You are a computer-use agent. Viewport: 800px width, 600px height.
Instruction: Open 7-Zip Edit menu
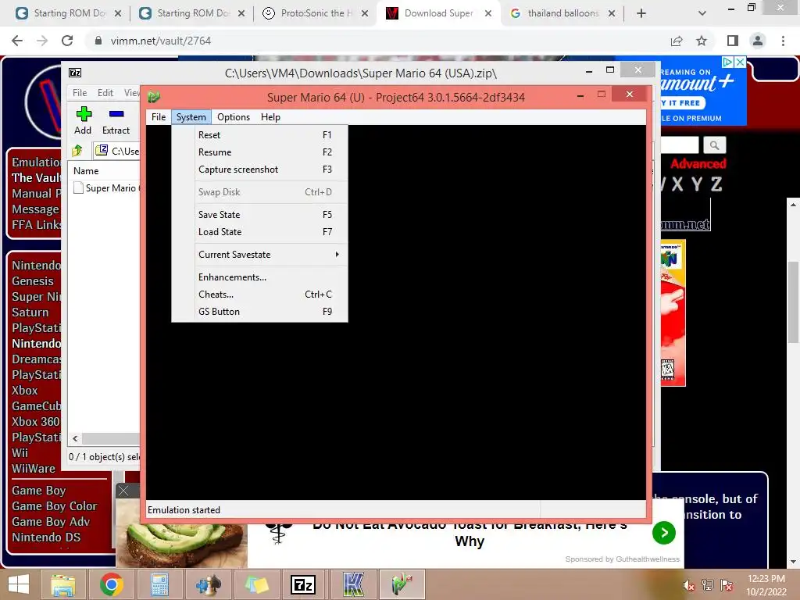click(105, 93)
